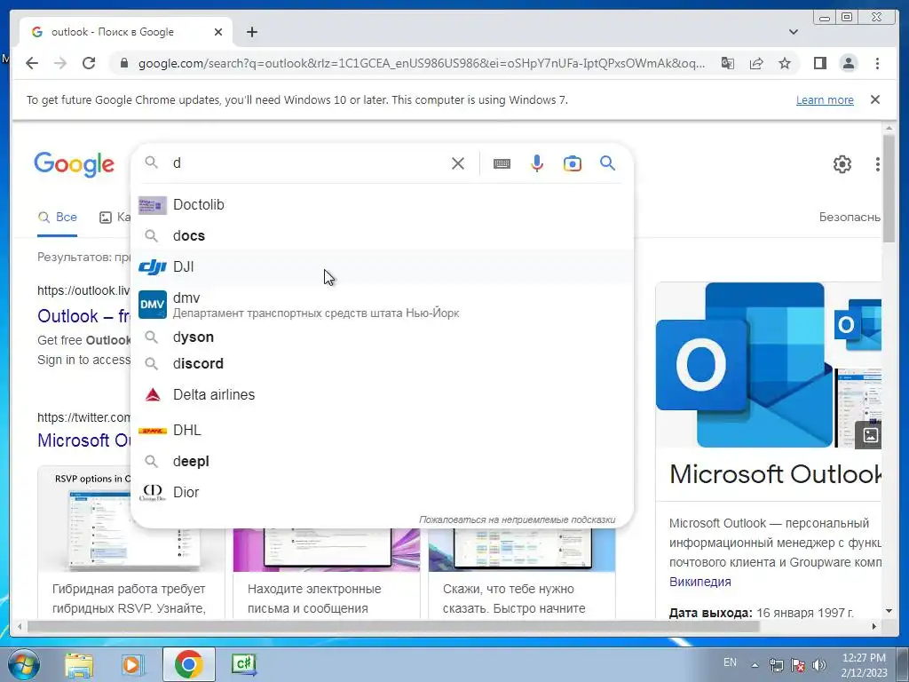909x682 pixels.
Task: Click scrollbar down arrow
Action: [889, 611]
